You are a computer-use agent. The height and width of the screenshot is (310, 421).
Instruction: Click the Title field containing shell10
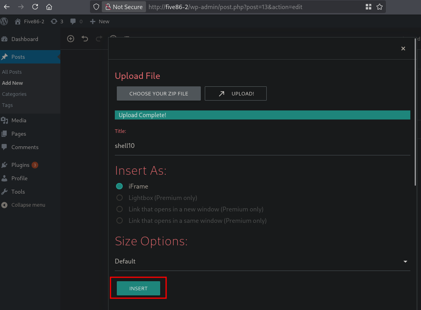click(263, 146)
